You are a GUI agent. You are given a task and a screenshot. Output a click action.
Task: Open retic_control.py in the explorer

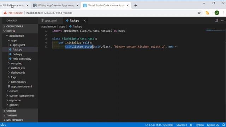[x=20, y=59]
